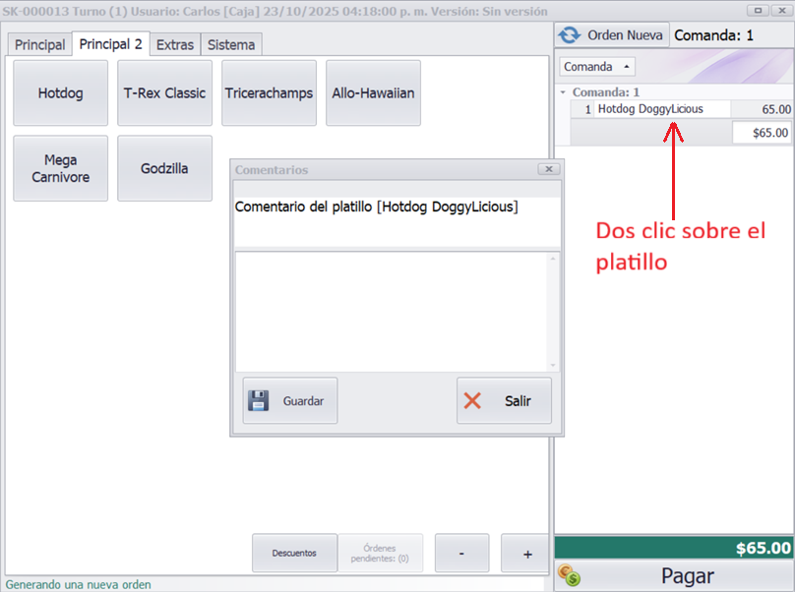This screenshot has width=795, height=592.
Task: Click the floppy disk Guardar icon
Action: coord(259,400)
